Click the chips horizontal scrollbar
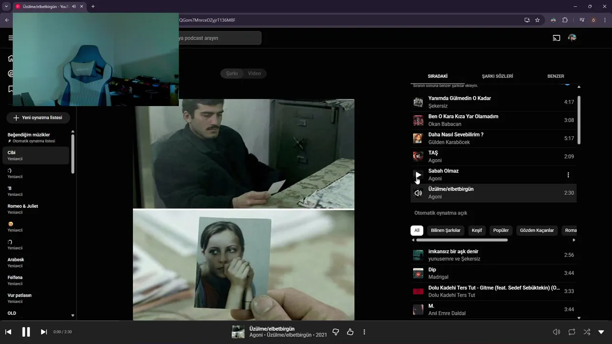The image size is (612, 344). 462,240
